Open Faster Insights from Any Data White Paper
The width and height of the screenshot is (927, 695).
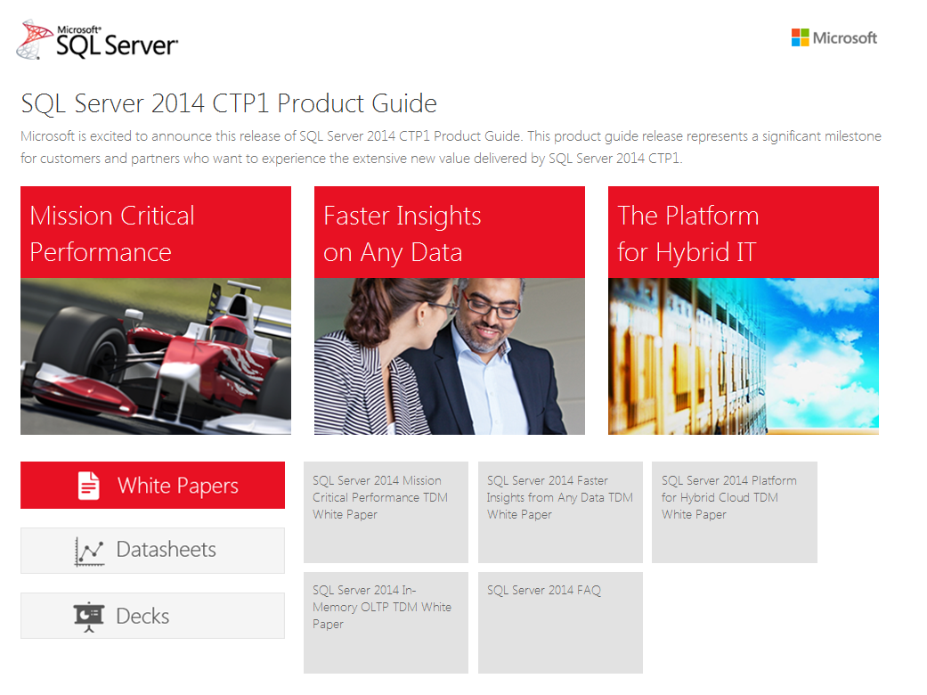tap(560, 512)
